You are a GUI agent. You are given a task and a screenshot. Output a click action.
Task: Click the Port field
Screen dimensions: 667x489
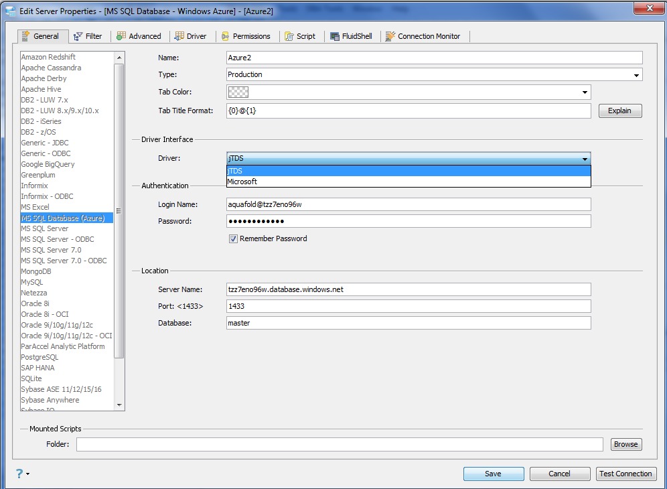(409, 306)
